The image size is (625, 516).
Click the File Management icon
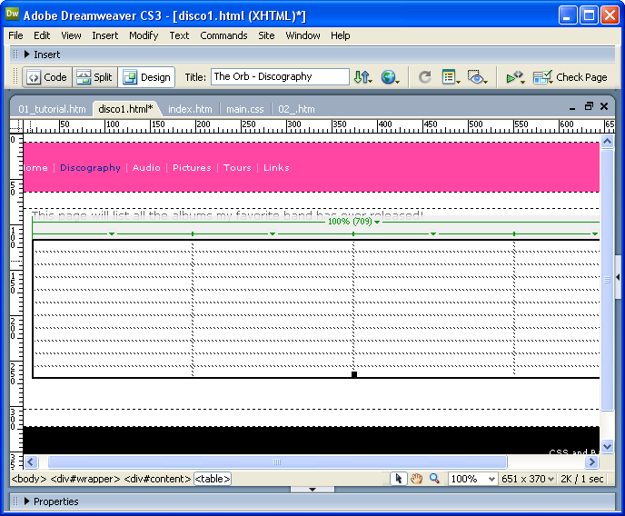coord(362,77)
